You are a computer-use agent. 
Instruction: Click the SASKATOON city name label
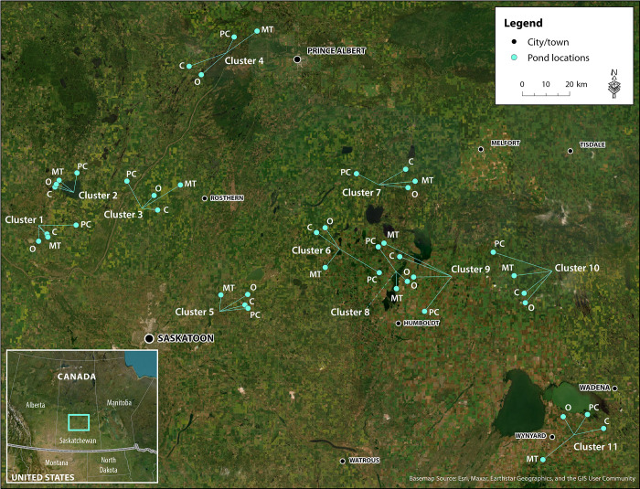point(186,338)
